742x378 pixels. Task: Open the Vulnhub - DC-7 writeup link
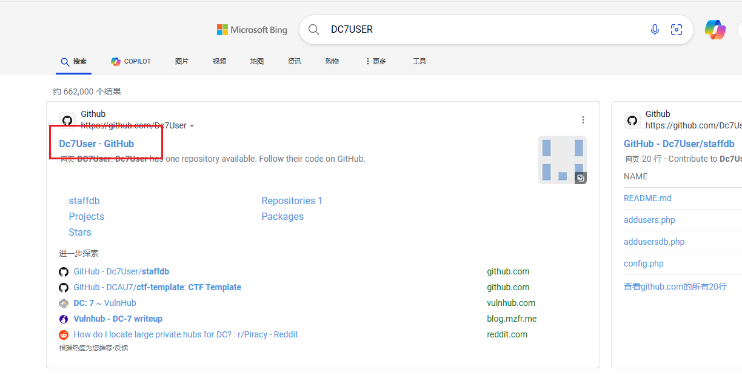[x=118, y=319]
